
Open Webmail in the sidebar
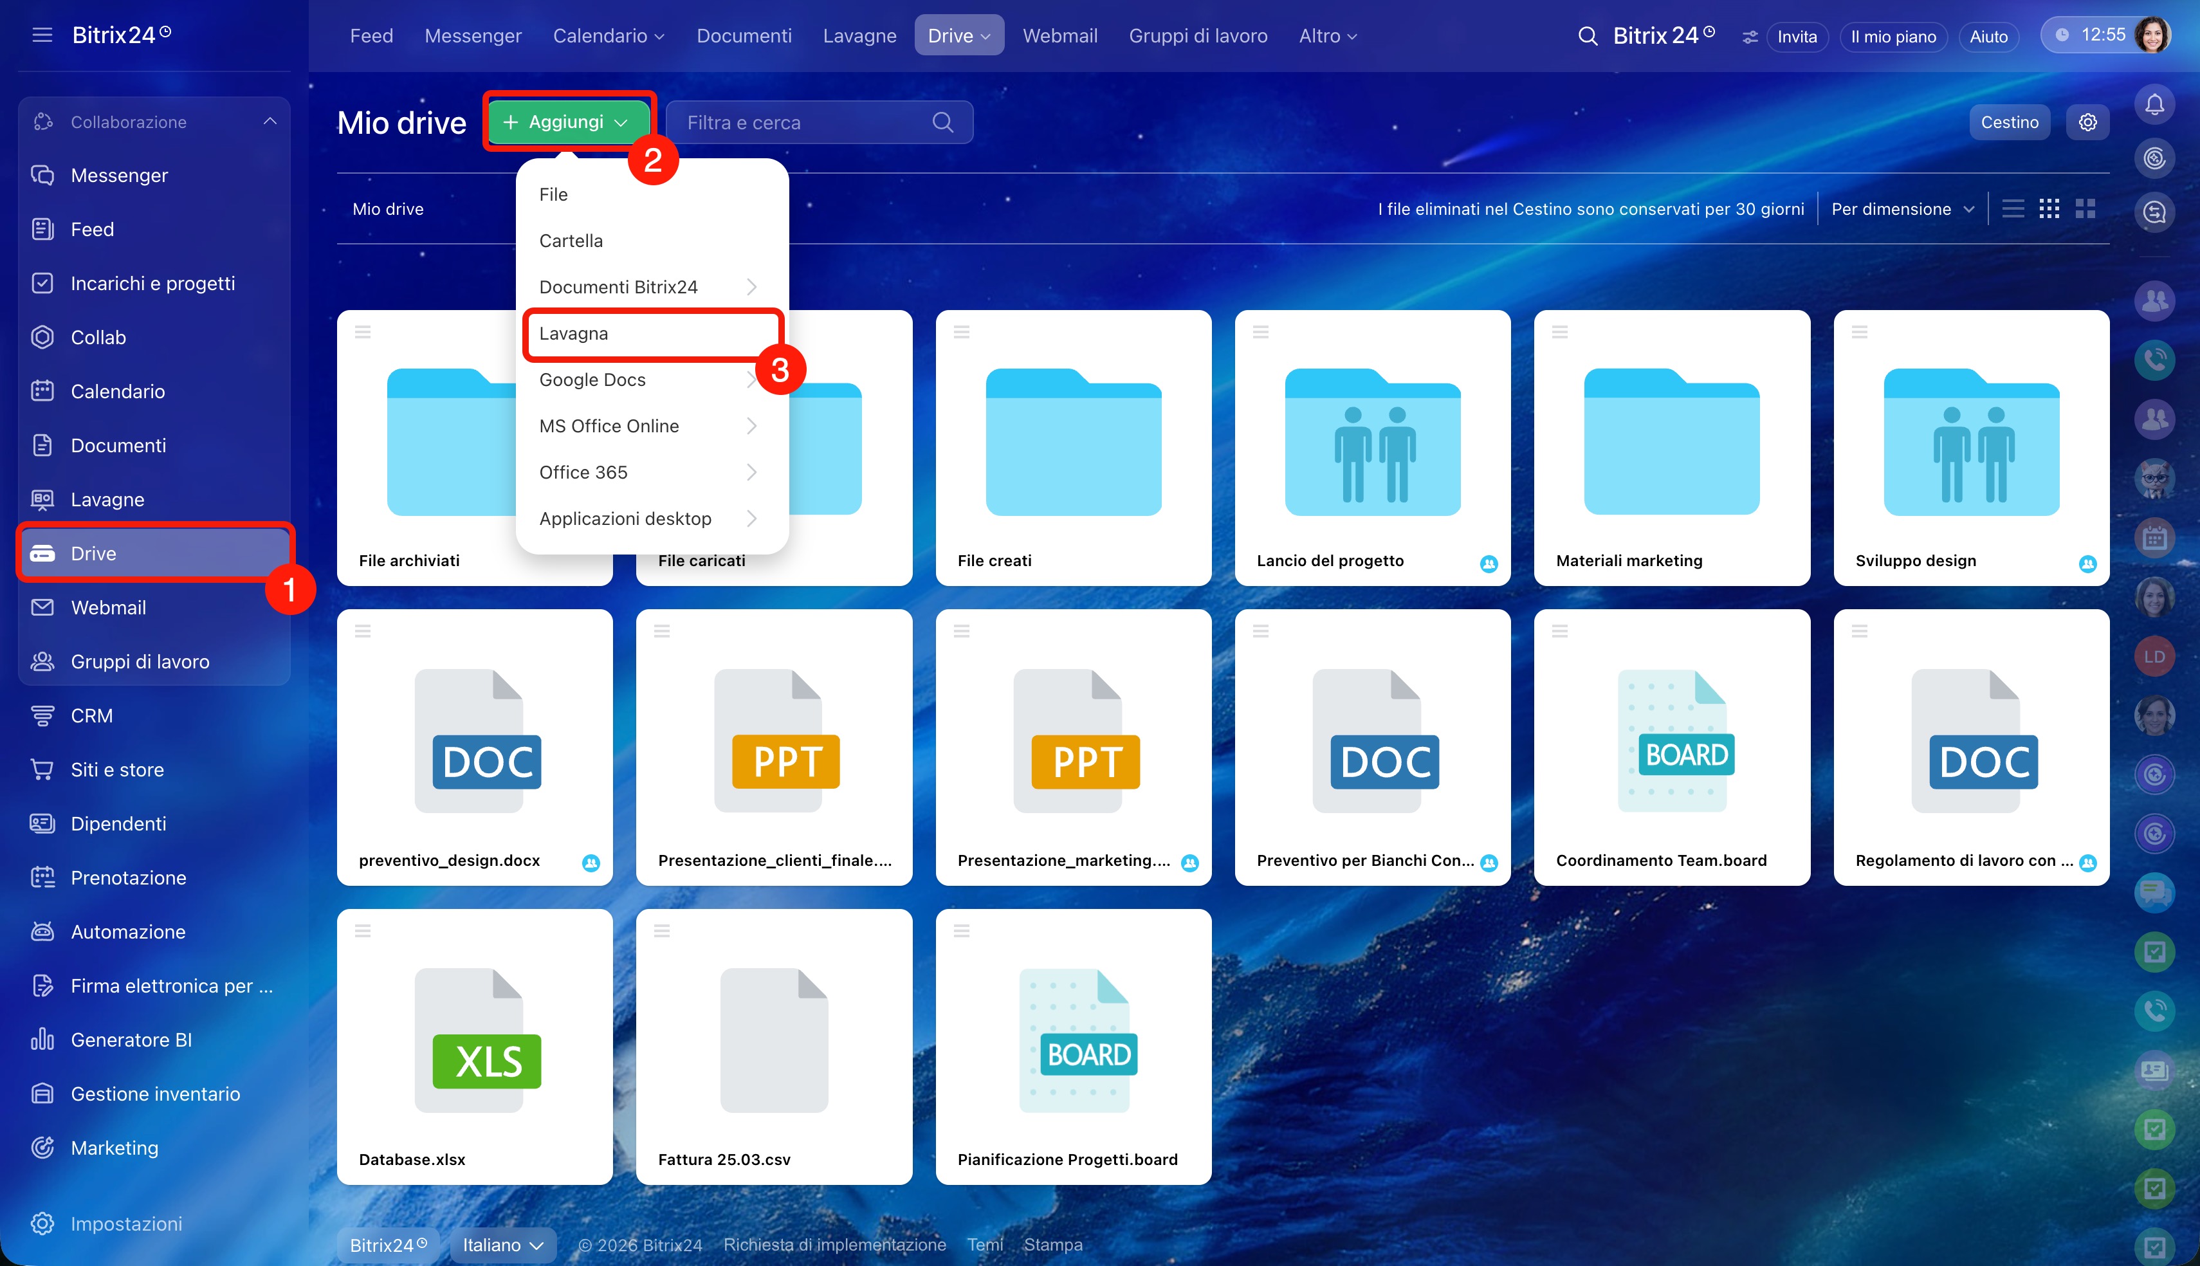tap(155, 608)
